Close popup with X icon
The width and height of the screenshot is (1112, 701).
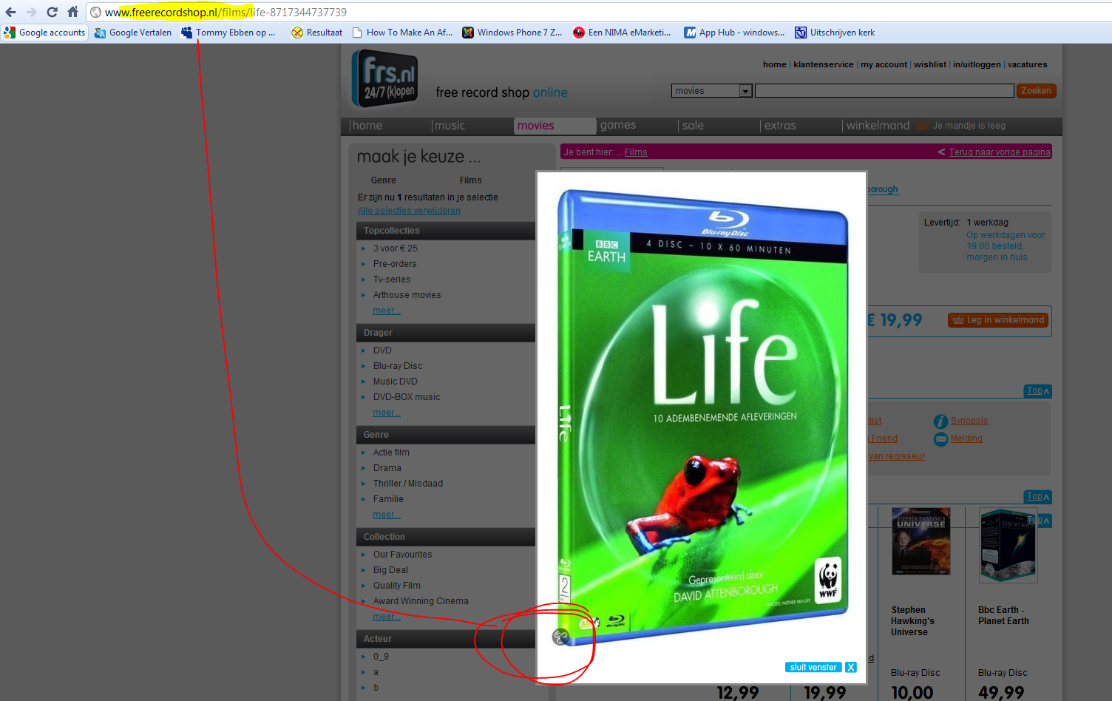[x=851, y=667]
